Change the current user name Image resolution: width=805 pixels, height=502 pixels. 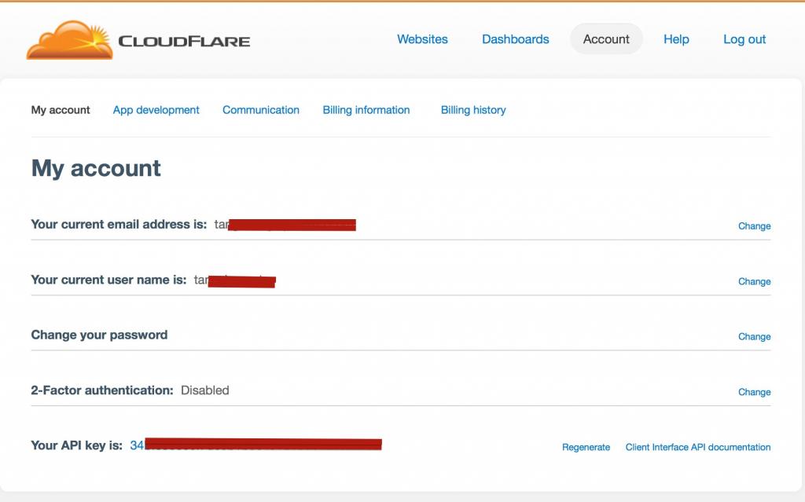(x=754, y=281)
